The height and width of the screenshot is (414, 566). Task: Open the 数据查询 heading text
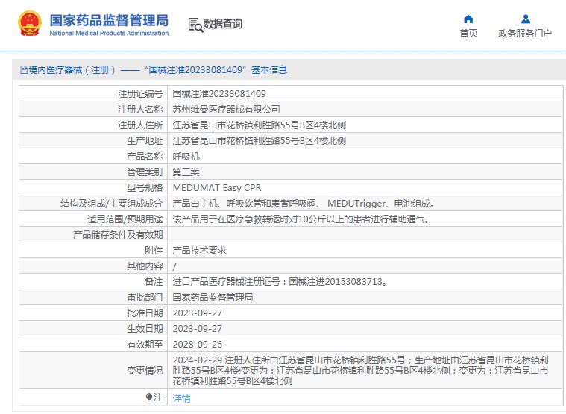(223, 24)
